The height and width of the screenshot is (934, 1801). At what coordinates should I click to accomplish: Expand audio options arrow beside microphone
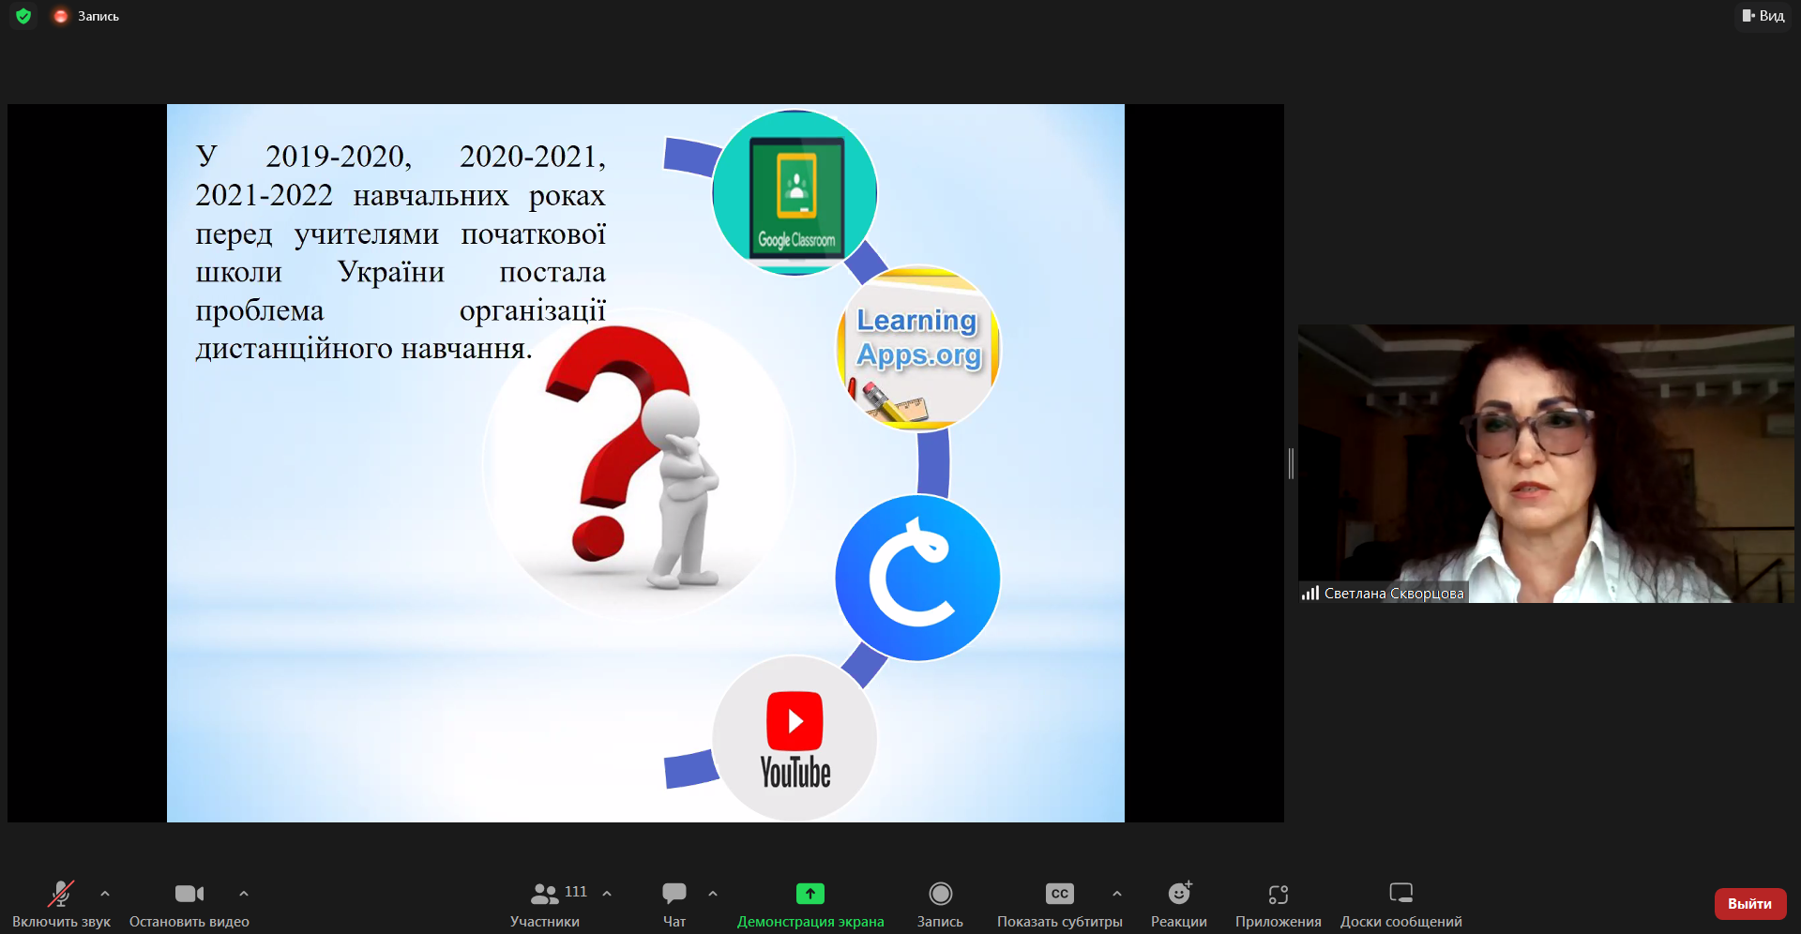coord(105,894)
